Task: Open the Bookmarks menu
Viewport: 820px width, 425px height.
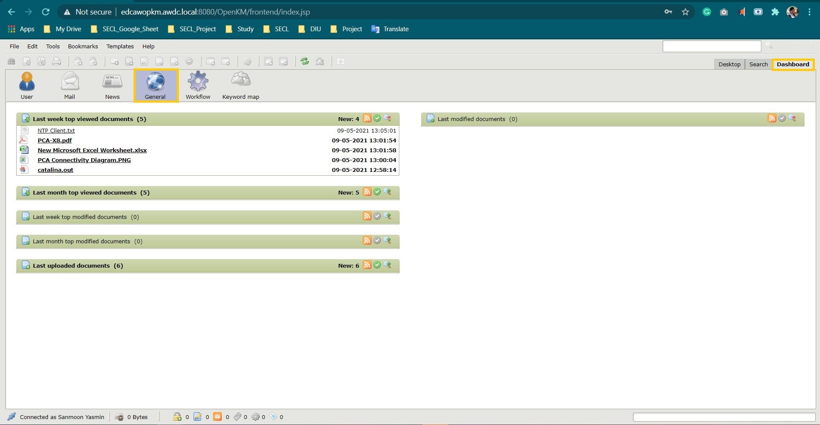Action: [83, 46]
